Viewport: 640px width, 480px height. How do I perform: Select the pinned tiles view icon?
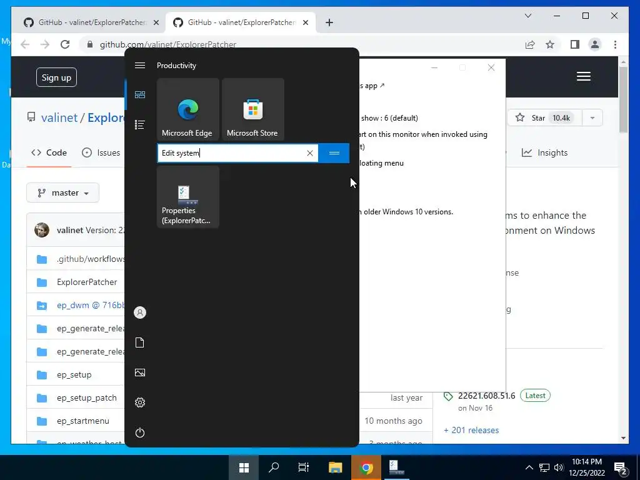(140, 95)
